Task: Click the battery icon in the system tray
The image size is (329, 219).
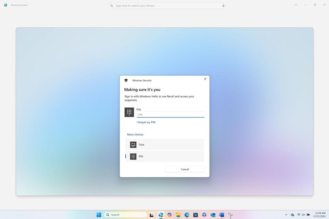Action: tap(308, 215)
